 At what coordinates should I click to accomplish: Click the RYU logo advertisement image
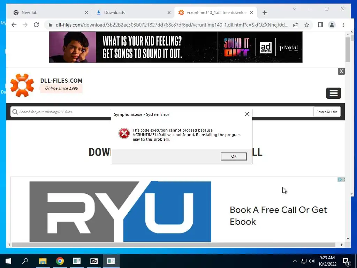[120, 211]
